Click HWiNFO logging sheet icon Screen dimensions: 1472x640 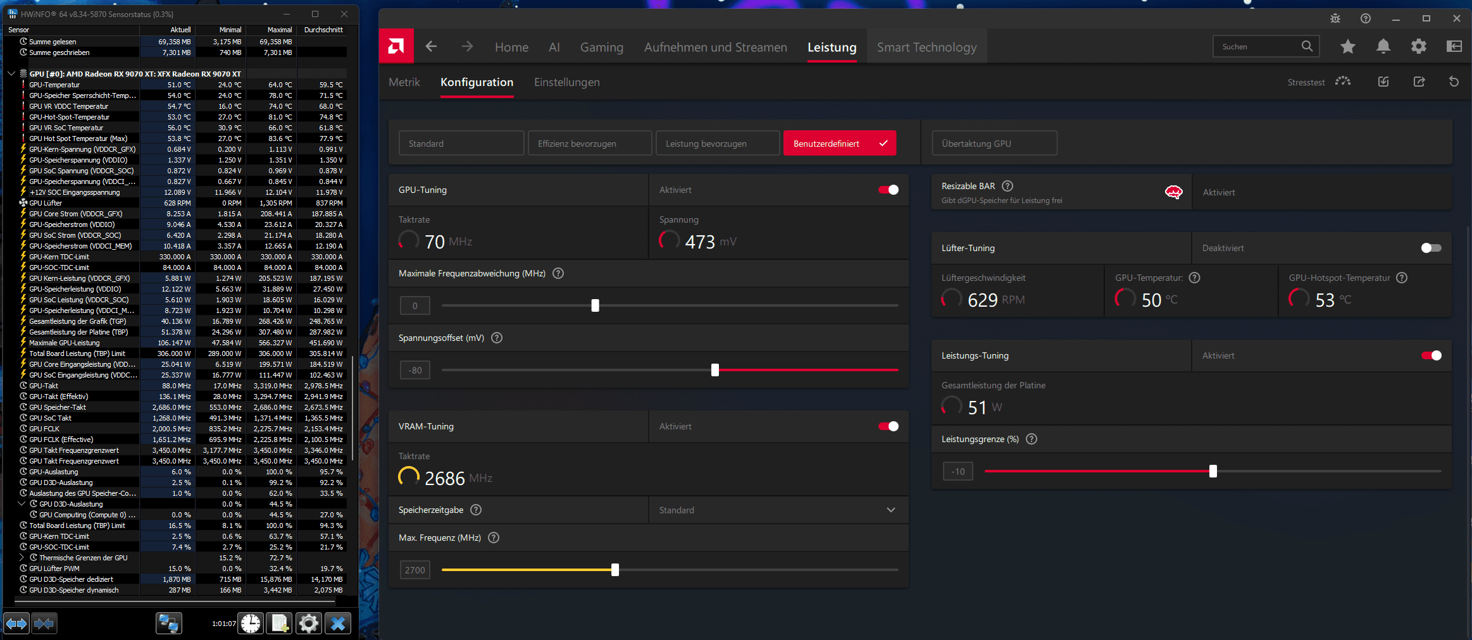tap(279, 624)
